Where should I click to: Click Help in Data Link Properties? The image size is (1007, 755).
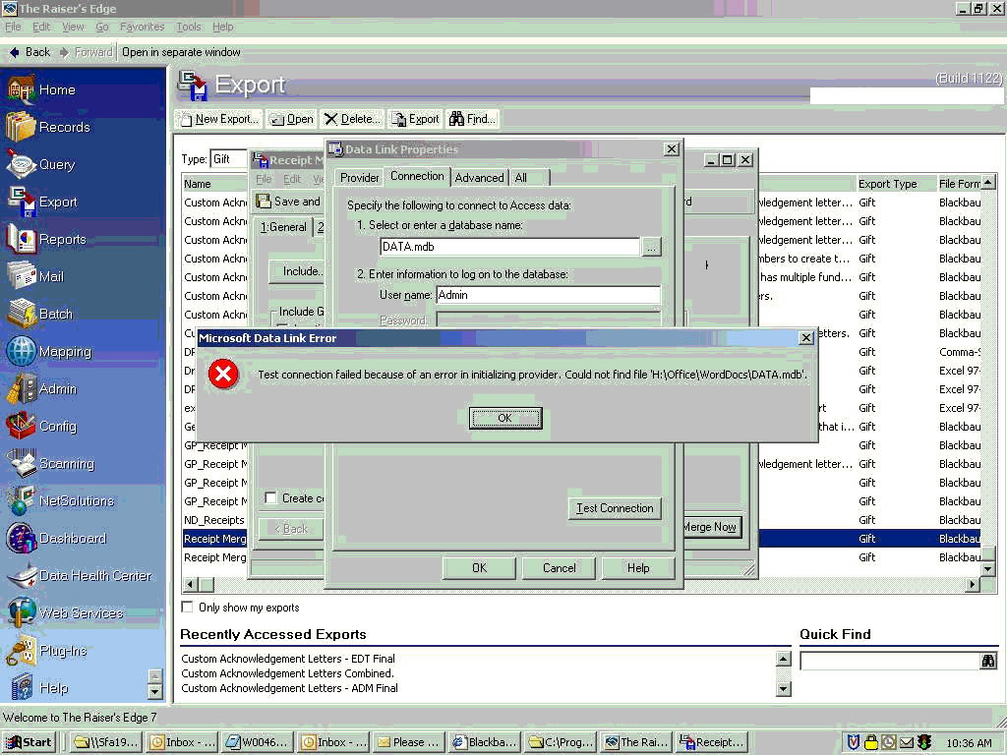click(638, 567)
